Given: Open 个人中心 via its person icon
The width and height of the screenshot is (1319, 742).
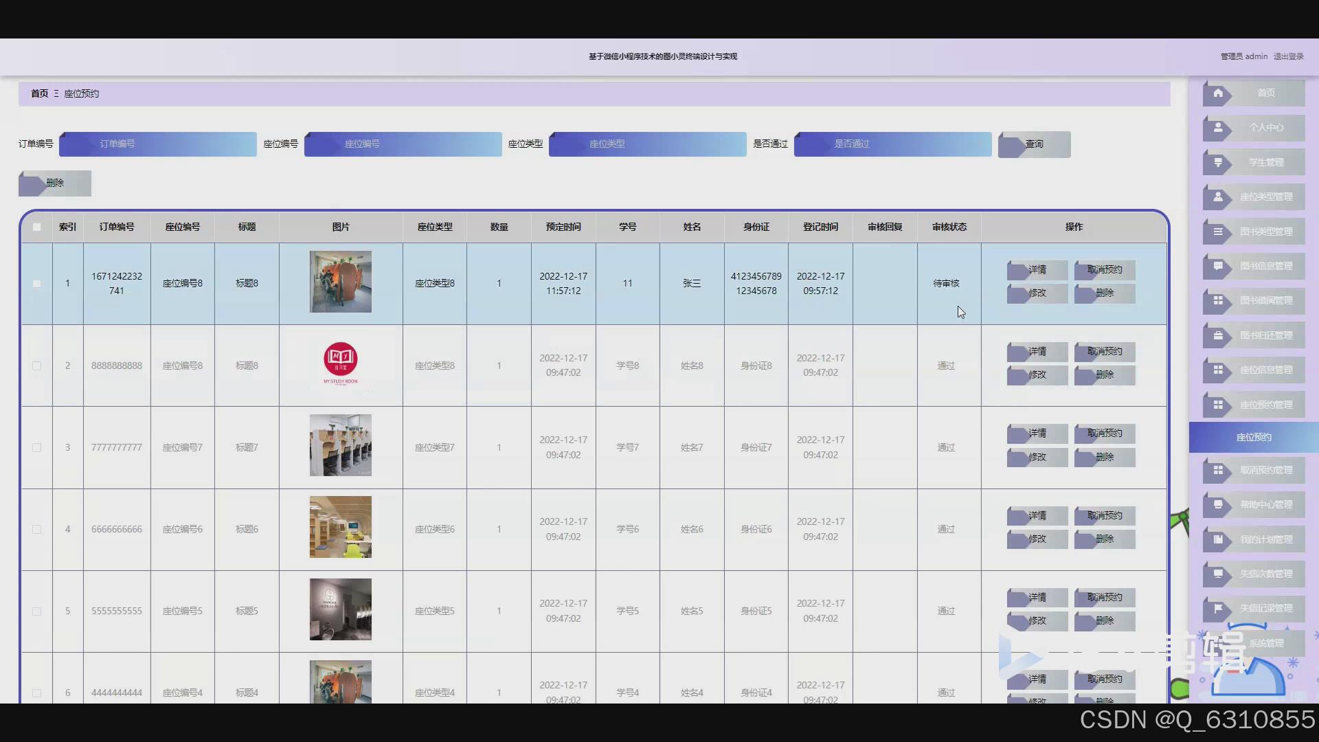Looking at the screenshot, I should tap(1218, 128).
